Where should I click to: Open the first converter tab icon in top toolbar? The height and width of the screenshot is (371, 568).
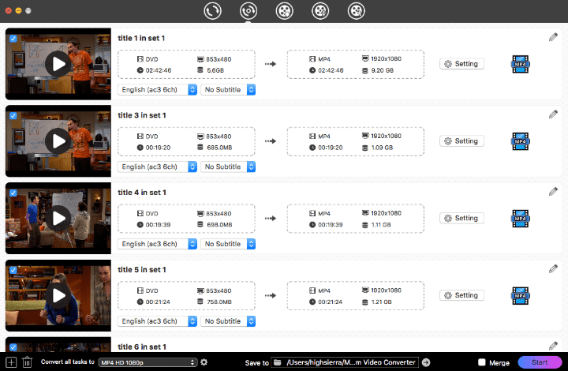(x=212, y=11)
